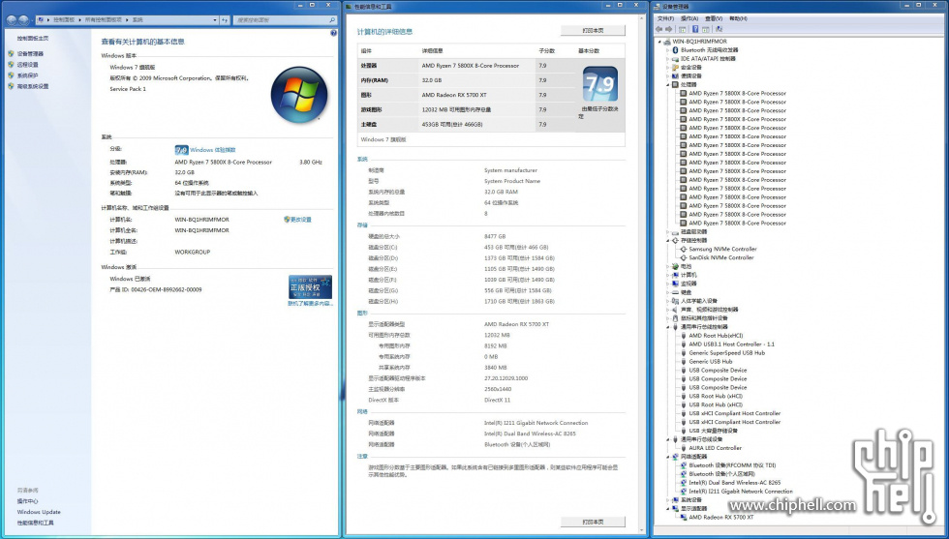Expand Bluetooth 无线电收发器 category

668,50
